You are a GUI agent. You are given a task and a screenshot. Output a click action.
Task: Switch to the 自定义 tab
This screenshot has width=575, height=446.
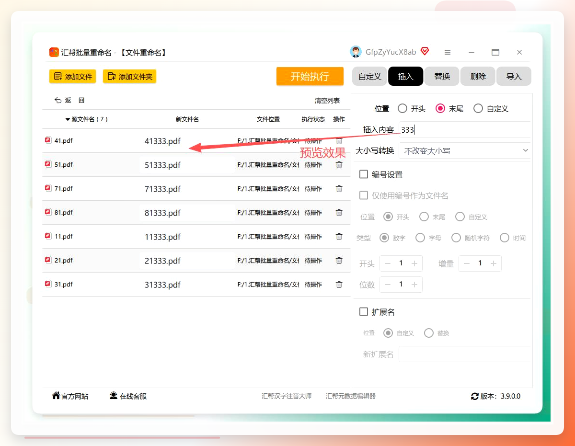click(369, 76)
